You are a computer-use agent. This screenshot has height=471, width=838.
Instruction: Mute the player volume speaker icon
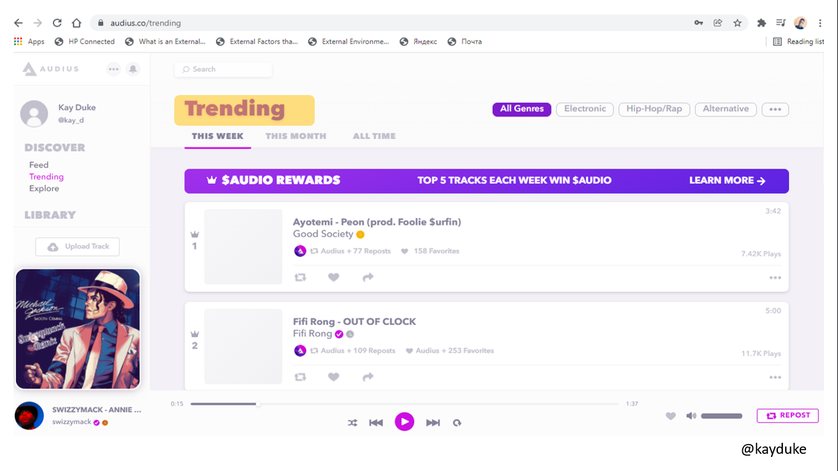click(691, 416)
